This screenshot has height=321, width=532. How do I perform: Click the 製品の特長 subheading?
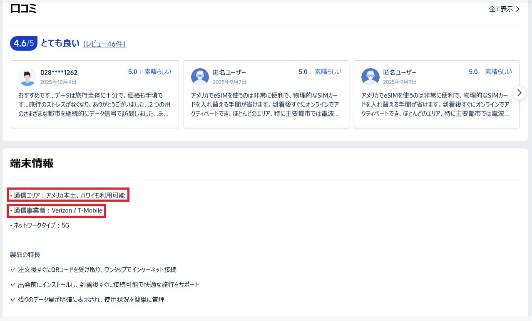click(25, 254)
